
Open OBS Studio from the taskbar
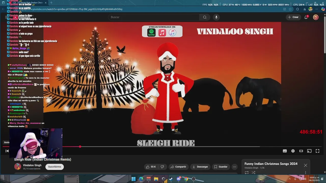coord(194,179)
